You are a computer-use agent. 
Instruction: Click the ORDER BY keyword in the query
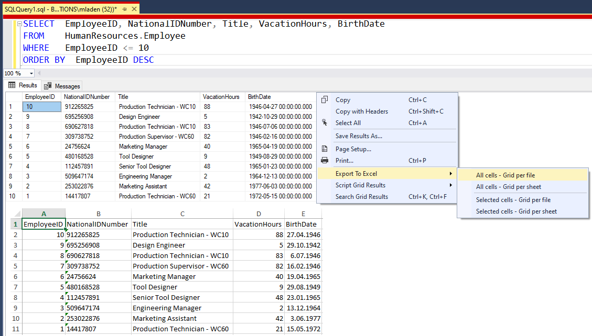pos(44,60)
